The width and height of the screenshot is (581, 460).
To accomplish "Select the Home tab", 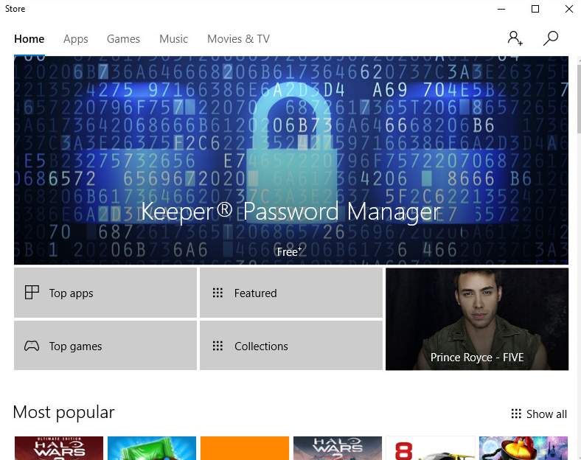I will click(x=29, y=39).
